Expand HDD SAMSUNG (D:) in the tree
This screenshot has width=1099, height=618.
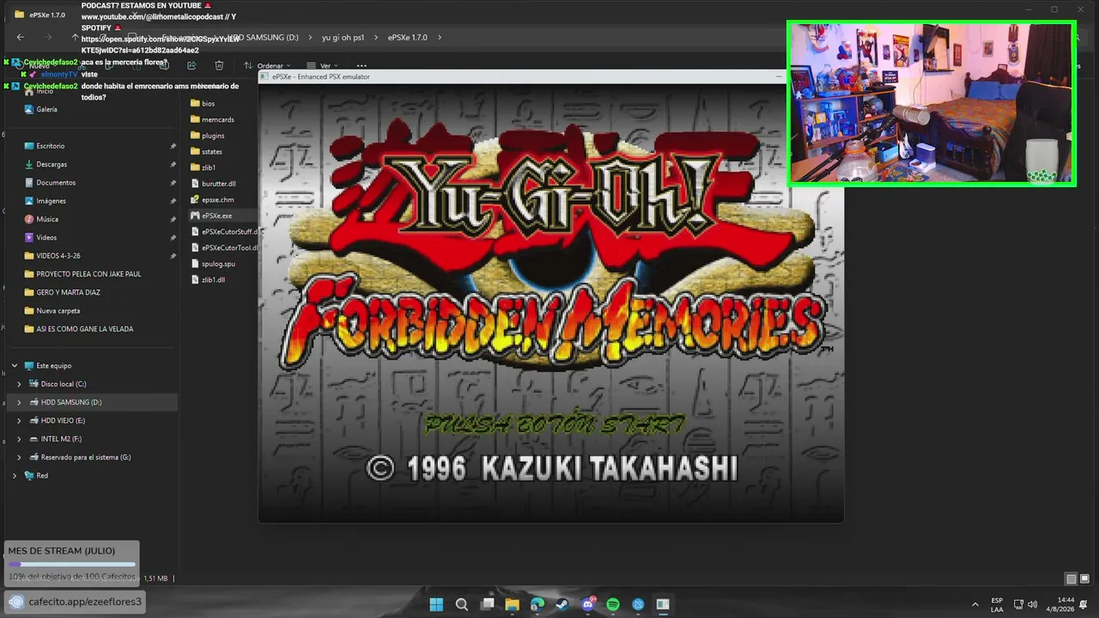point(20,403)
